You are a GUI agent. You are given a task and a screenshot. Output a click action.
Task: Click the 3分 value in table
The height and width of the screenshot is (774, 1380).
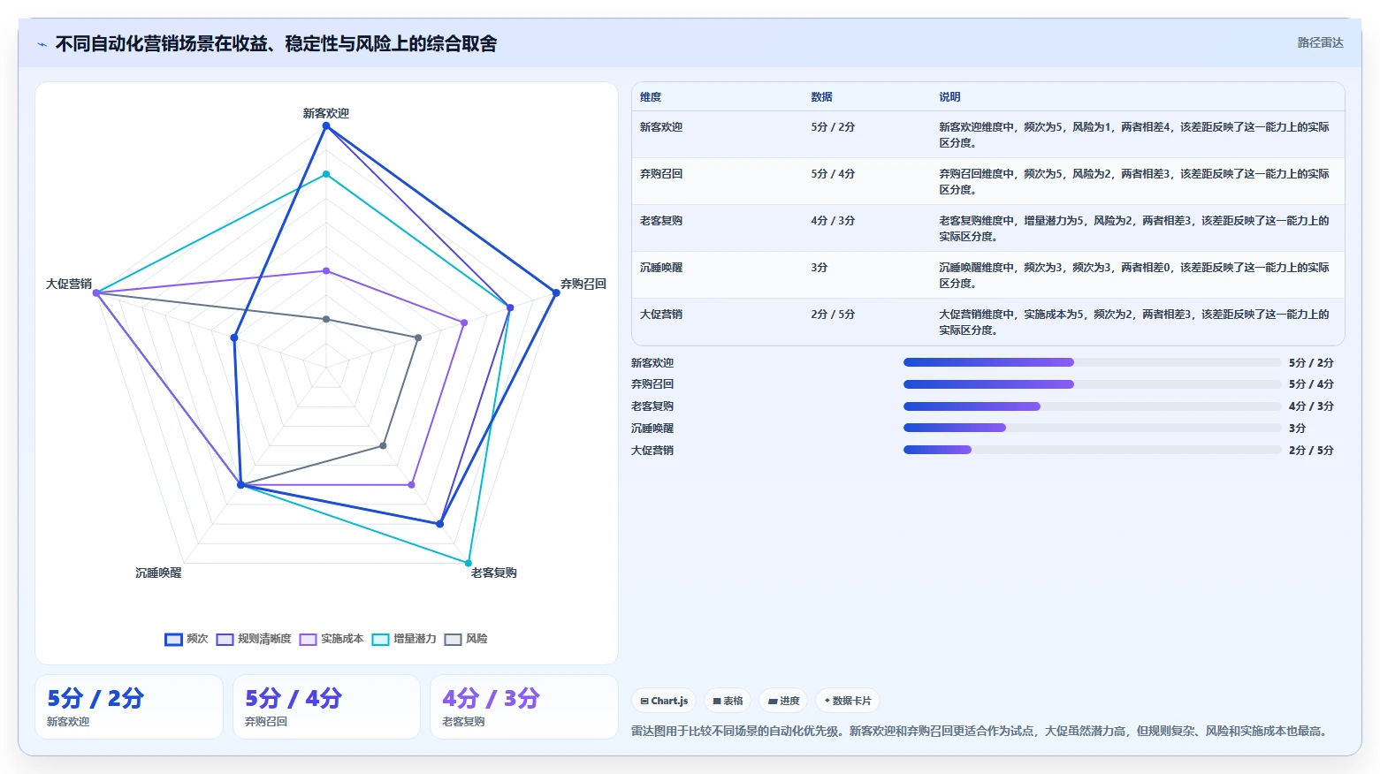[820, 268]
